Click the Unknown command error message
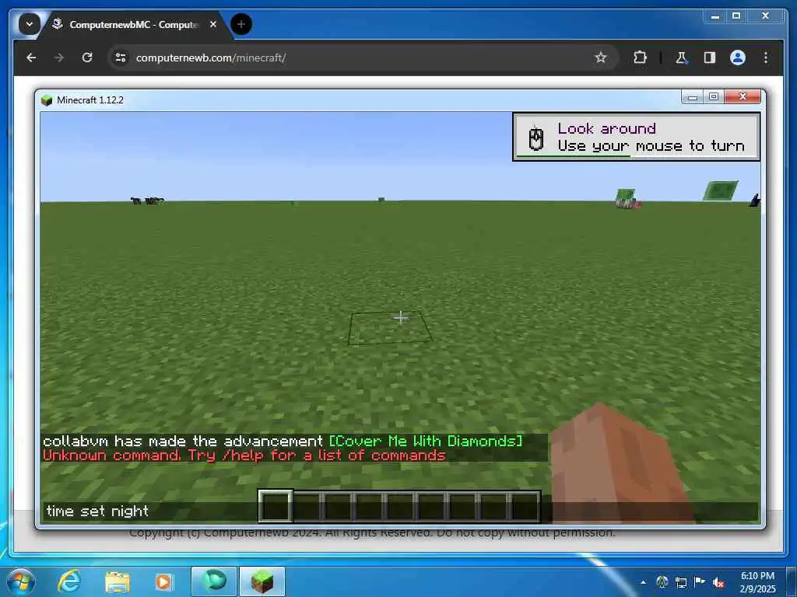This screenshot has width=797, height=597. [x=244, y=455]
